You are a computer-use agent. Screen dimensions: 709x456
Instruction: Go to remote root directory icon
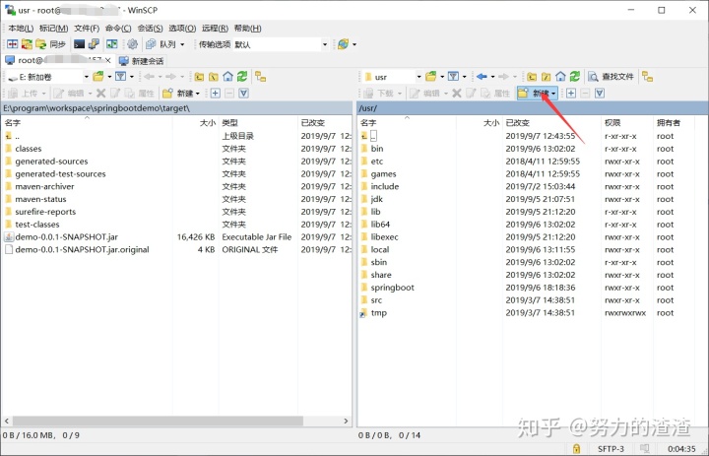[x=547, y=77]
